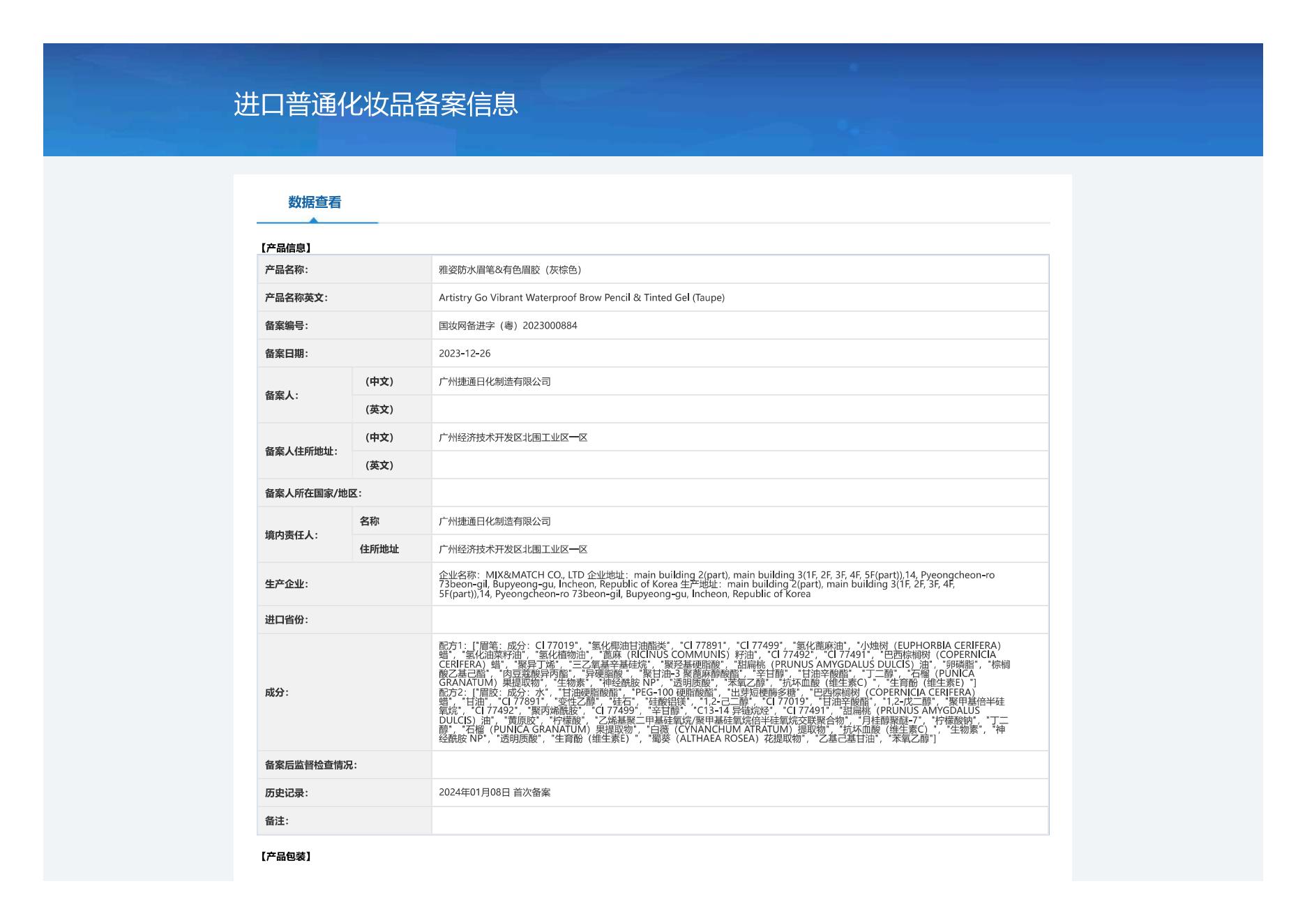Select address in 境内责任人 住所地址 row

(x=513, y=549)
